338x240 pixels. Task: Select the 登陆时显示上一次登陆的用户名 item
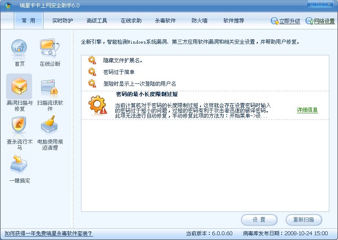tap(205, 83)
